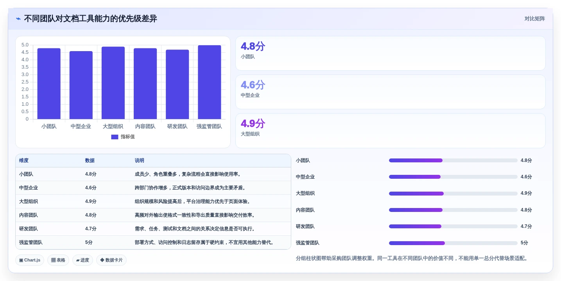Click the 强监管团队 bar in chart
Image resolution: width=561 pixels, height=281 pixels.
point(209,82)
